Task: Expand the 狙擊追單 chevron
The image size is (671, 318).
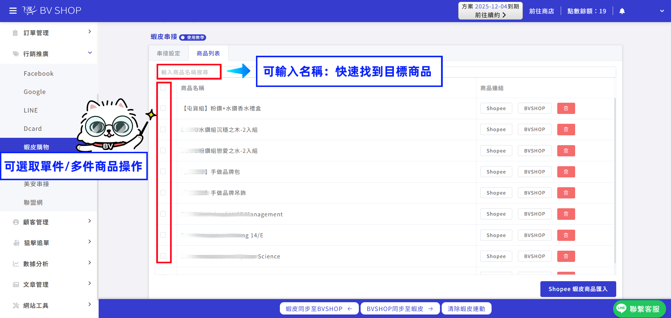Action: click(x=90, y=242)
